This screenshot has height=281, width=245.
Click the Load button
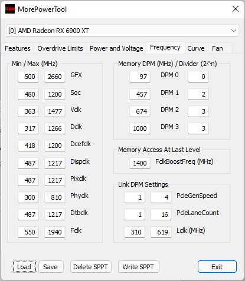(24, 267)
